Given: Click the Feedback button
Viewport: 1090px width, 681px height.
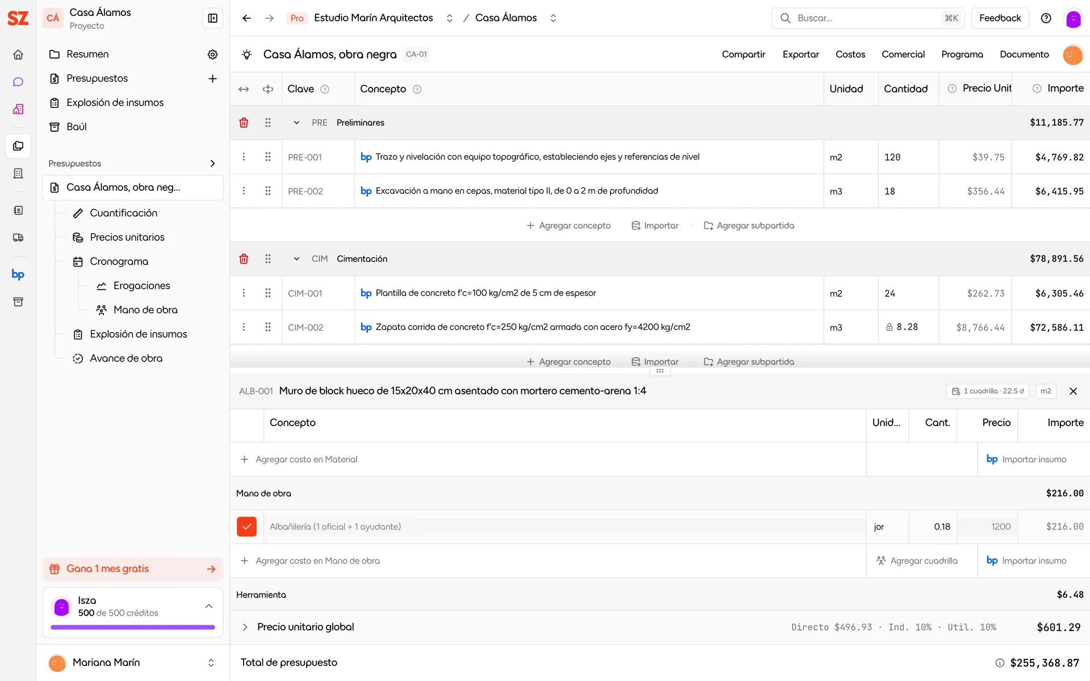Looking at the screenshot, I should pos(1000,18).
